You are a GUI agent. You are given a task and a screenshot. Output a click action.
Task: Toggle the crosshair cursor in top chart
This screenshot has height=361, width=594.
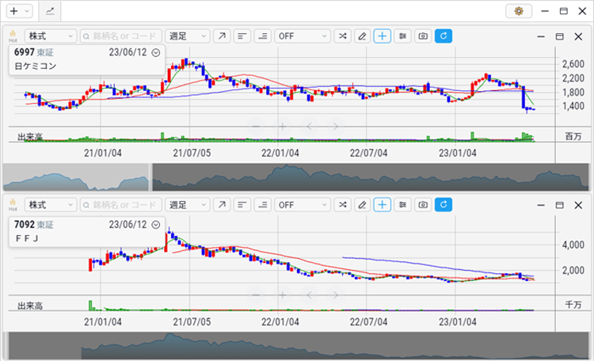[383, 36]
